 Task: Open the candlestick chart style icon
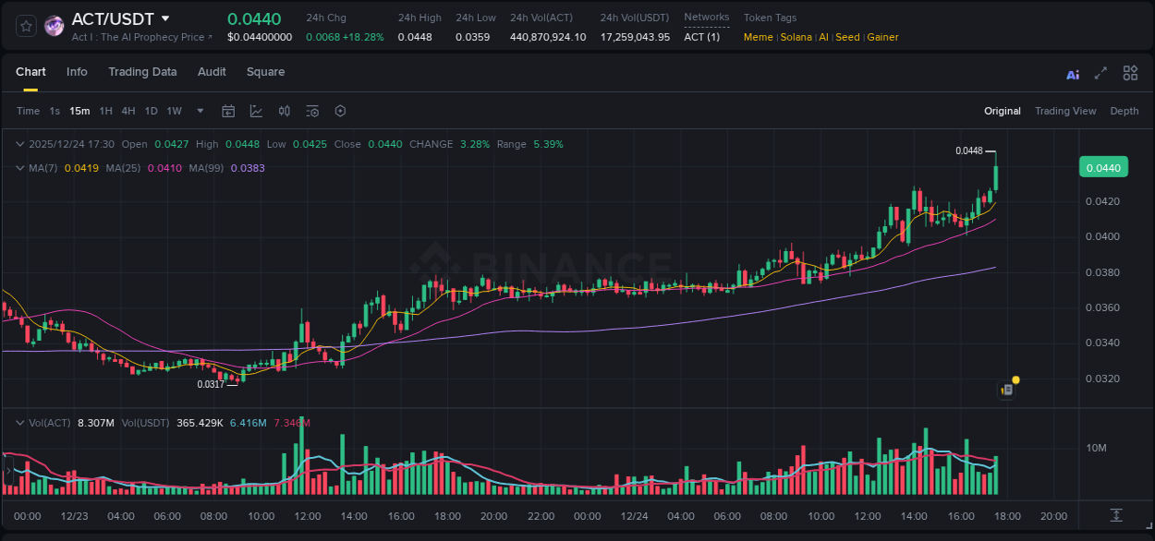[284, 111]
